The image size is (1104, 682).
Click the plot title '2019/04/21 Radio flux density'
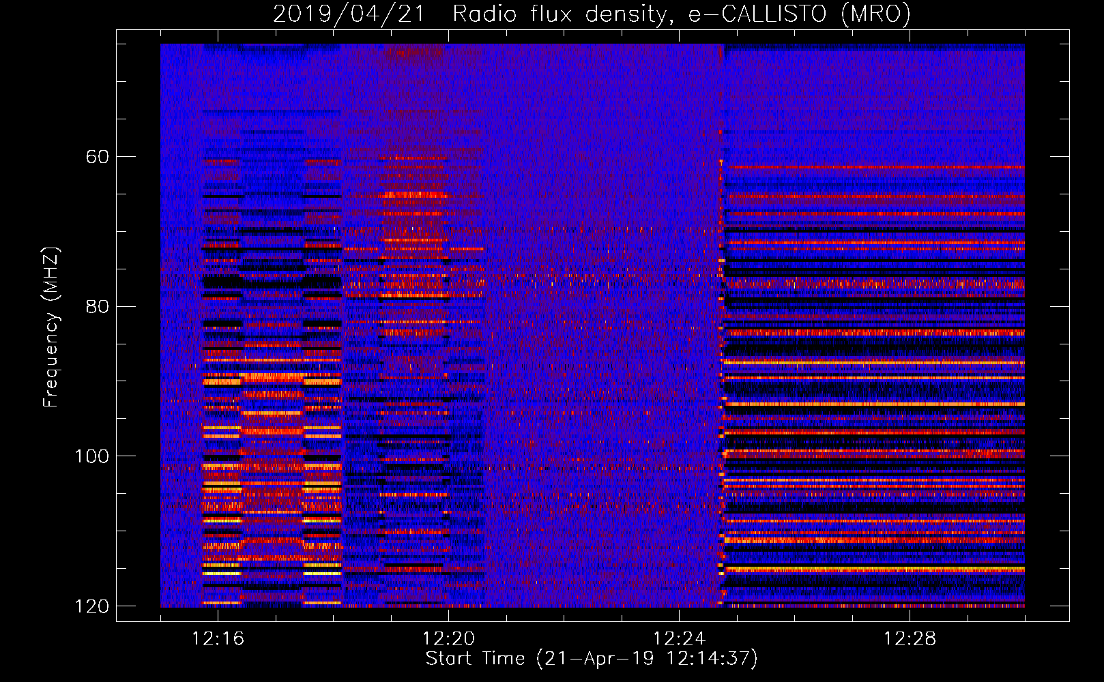tap(592, 14)
